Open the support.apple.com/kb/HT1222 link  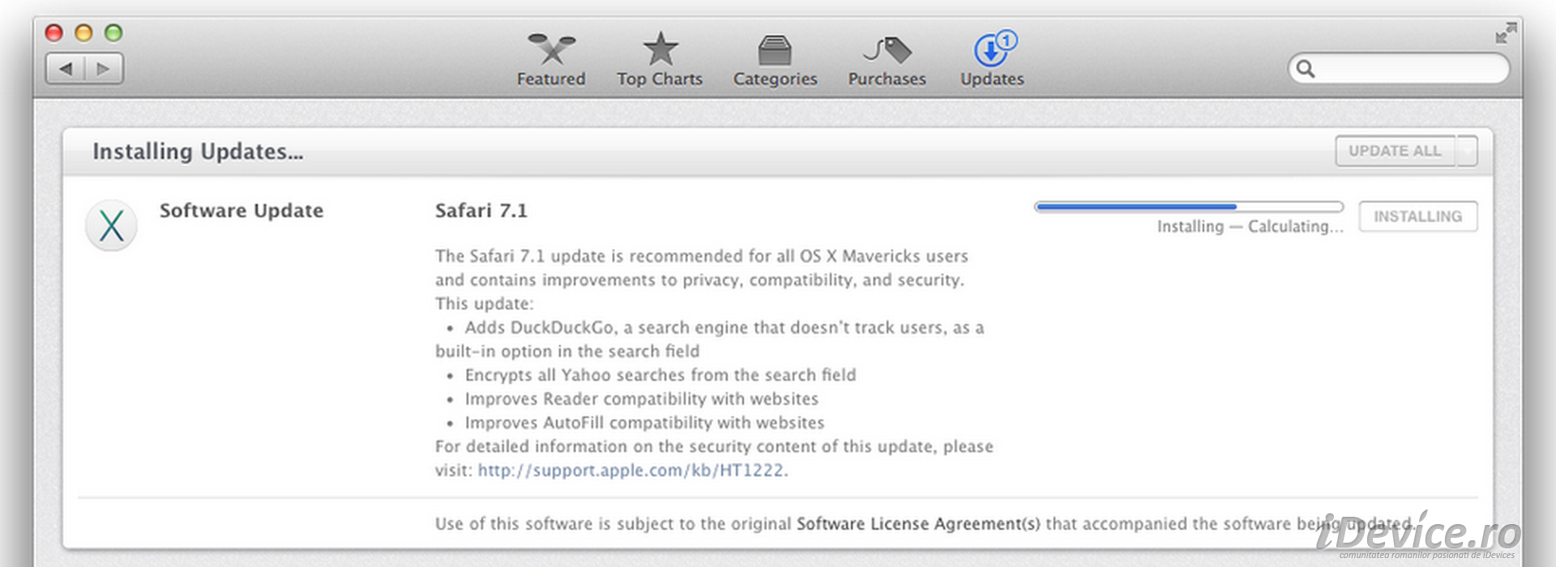(x=631, y=471)
